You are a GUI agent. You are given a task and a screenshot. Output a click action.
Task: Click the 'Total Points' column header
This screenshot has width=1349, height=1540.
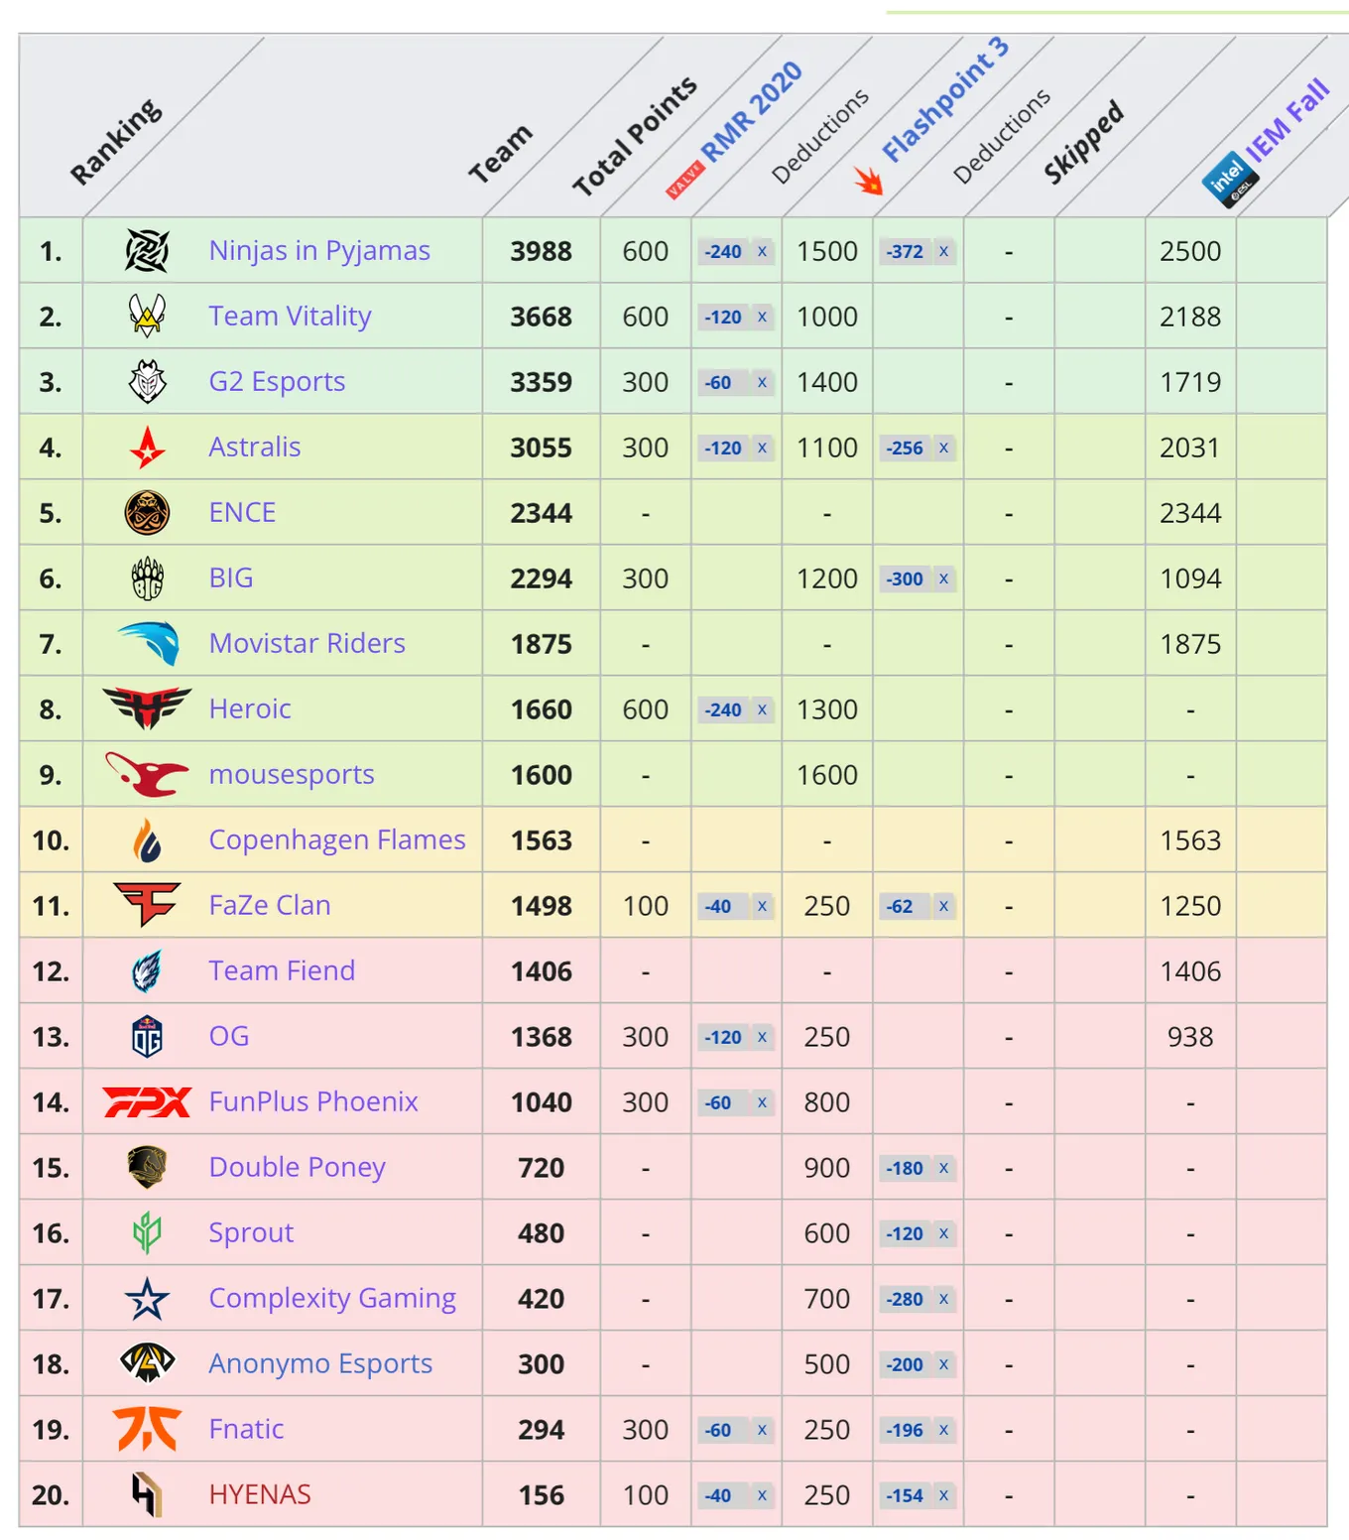[635, 136]
